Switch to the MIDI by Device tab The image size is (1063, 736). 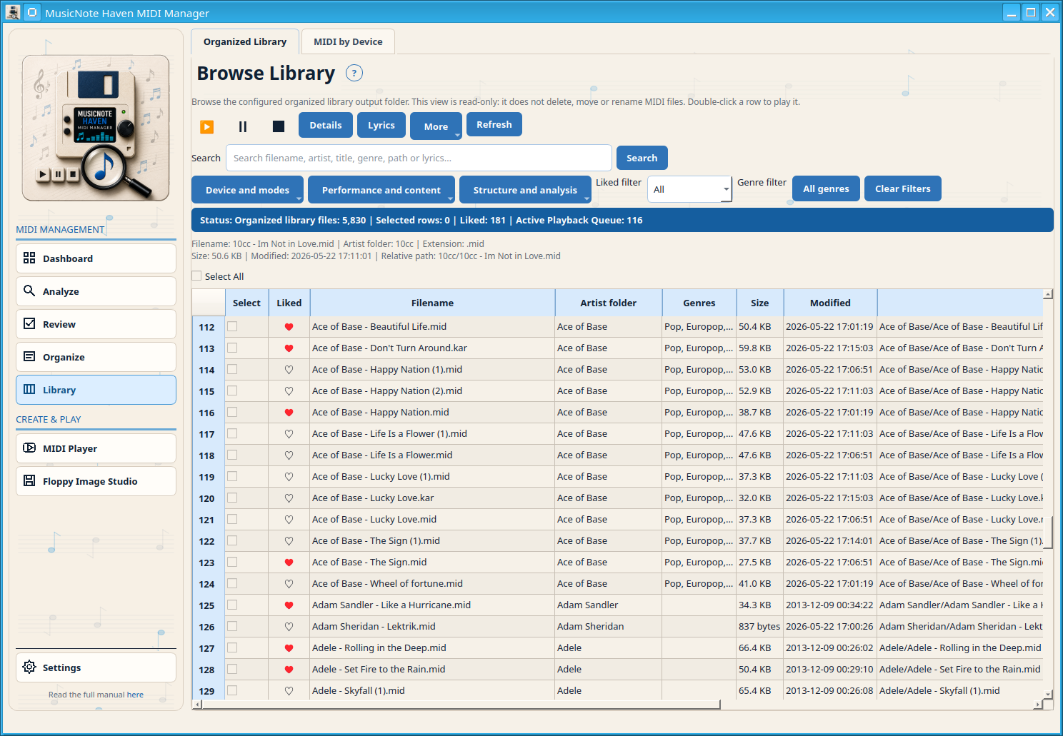pos(348,41)
